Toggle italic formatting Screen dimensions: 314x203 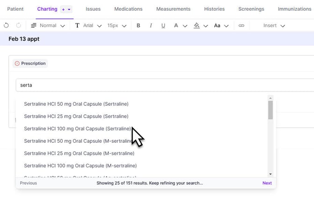coord(151,25)
